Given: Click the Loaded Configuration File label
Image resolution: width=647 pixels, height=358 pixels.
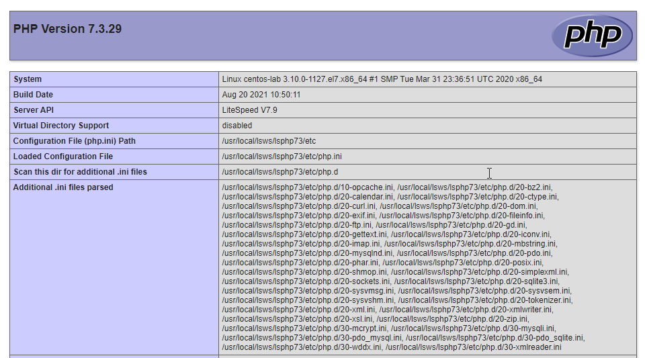Looking at the screenshot, I should (x=63, y=156).
